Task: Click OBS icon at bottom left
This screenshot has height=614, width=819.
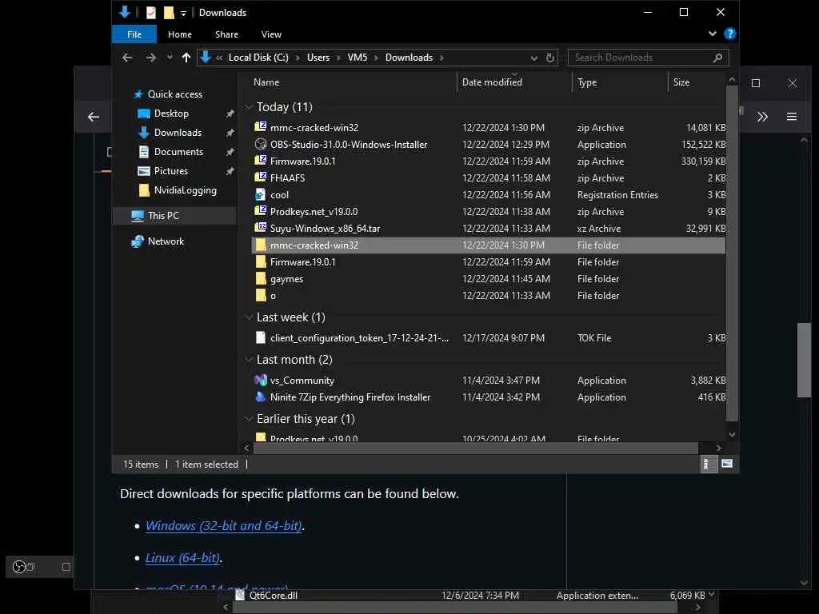Action: (19, 567)
